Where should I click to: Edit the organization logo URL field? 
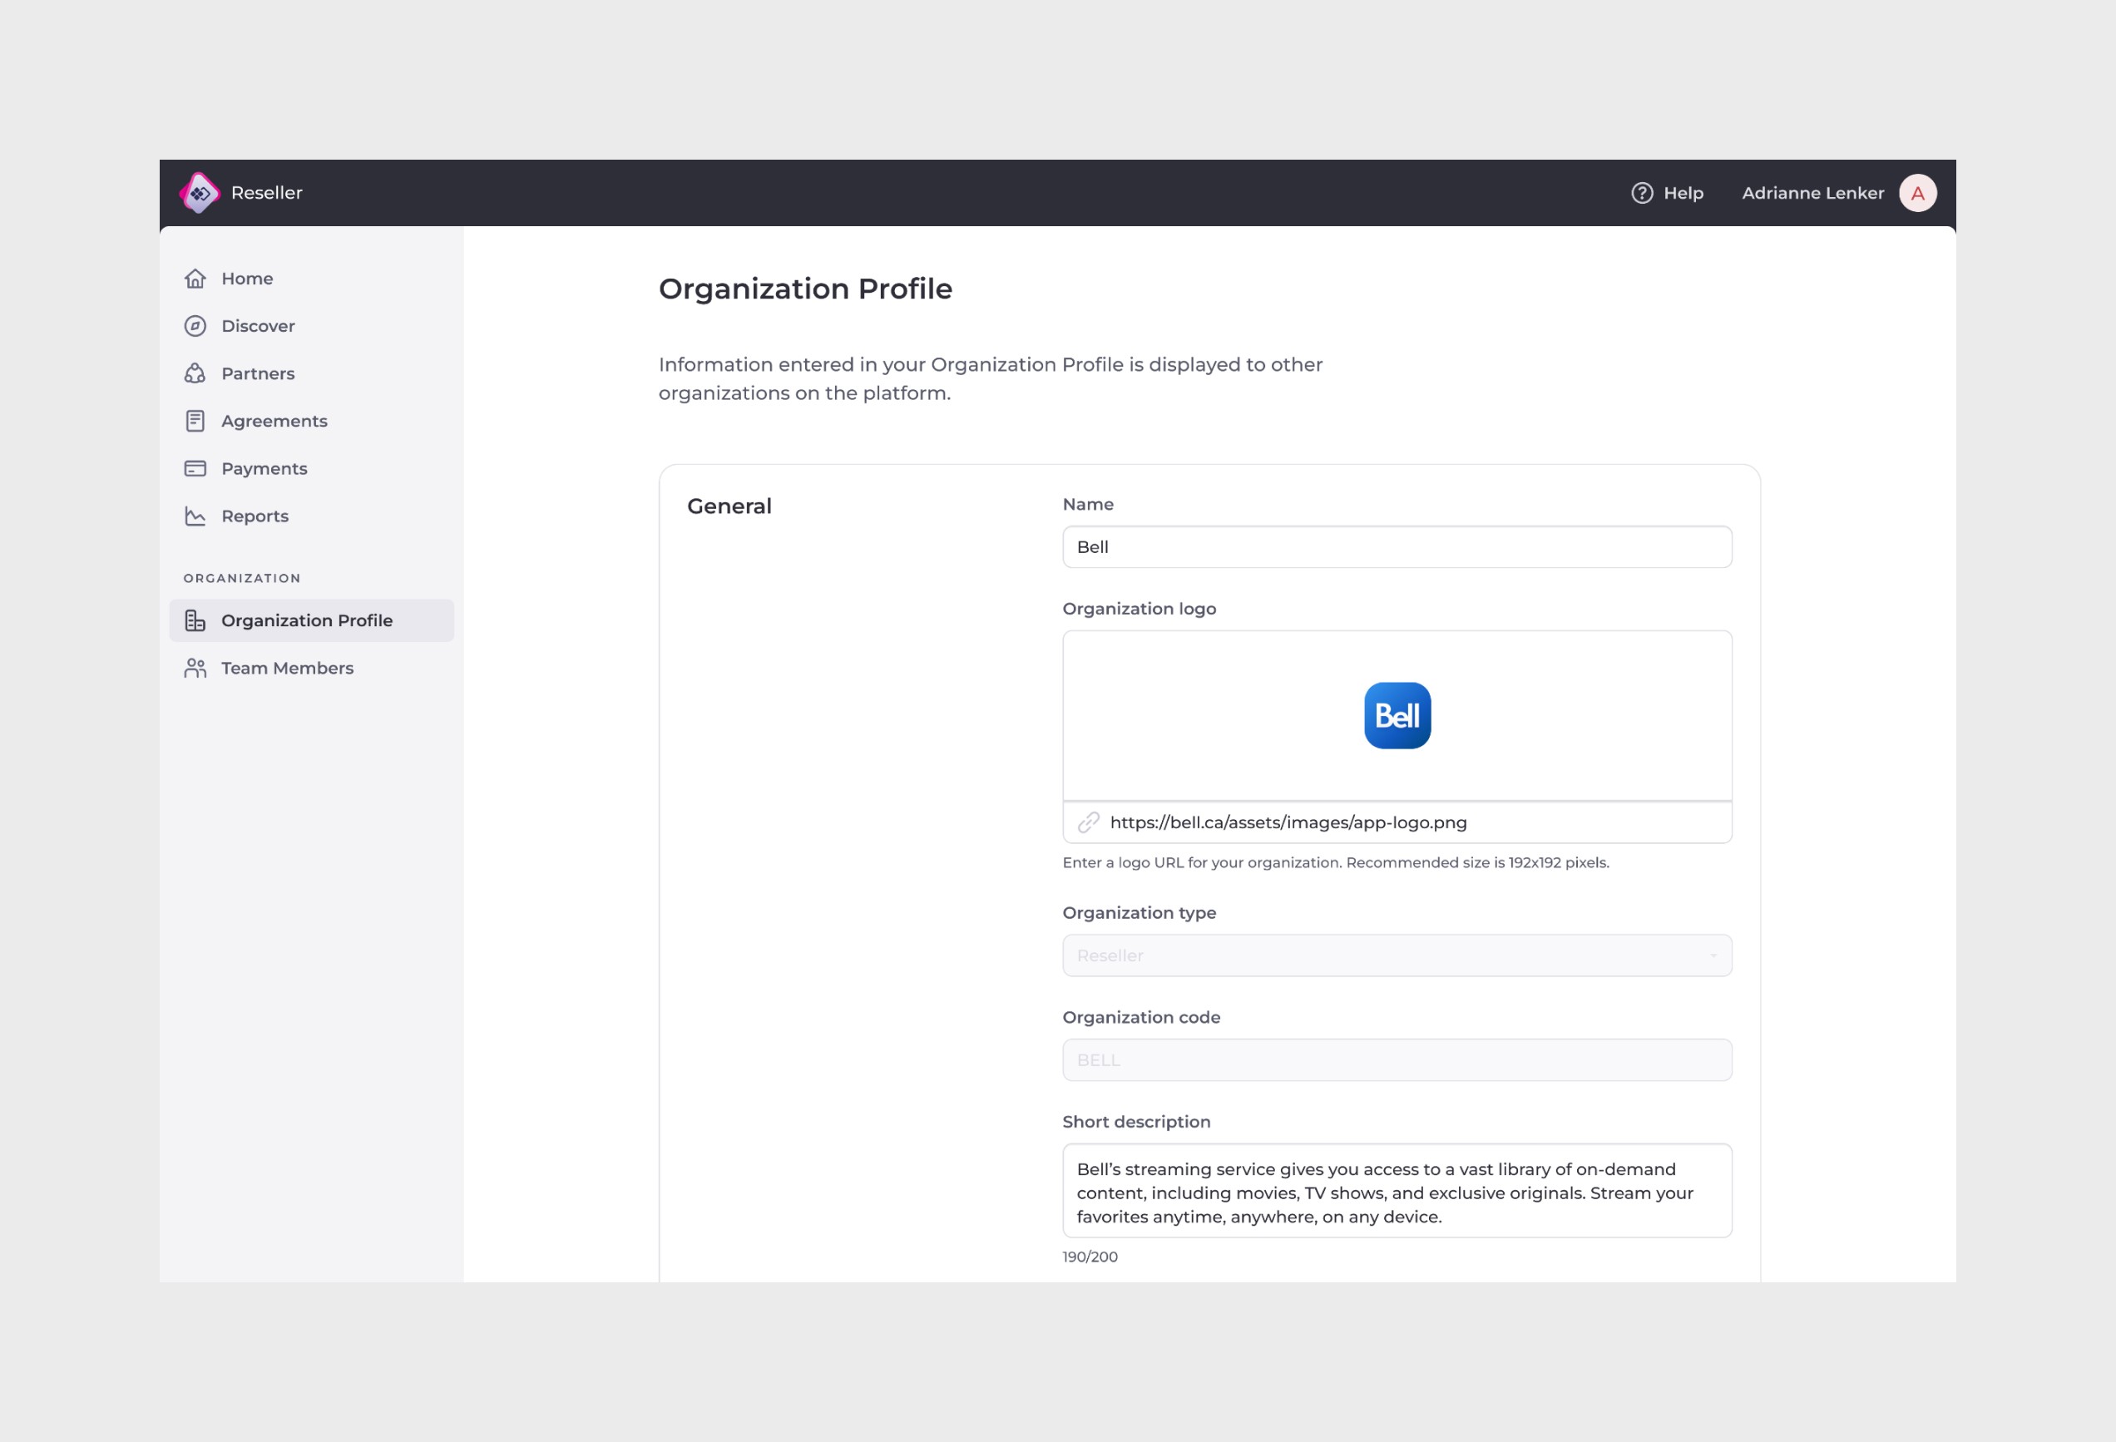1397,822
